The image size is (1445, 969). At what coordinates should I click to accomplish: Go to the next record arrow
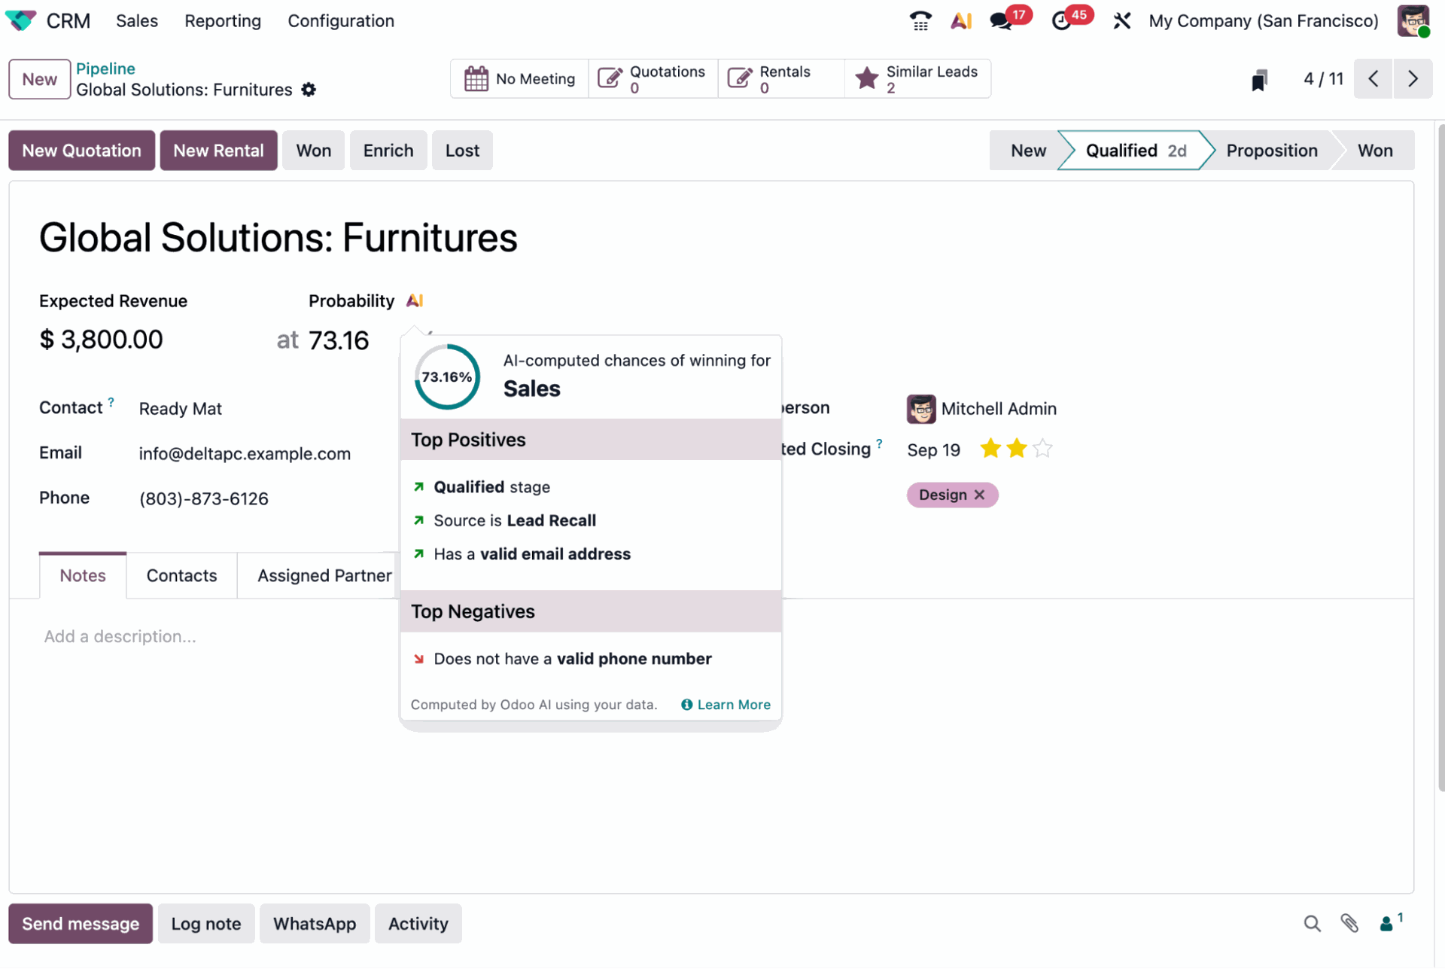pos(1413,78)
